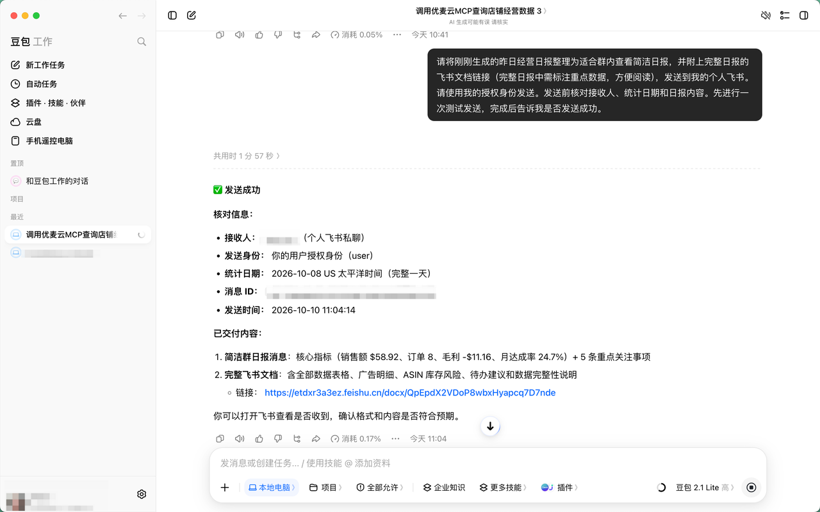Open the 本地电脑 selector

pyautogui.click(x=272, y=488)
